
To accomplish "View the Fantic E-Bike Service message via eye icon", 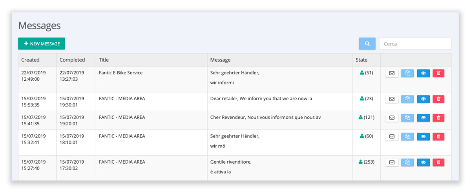I will [423, 73].
